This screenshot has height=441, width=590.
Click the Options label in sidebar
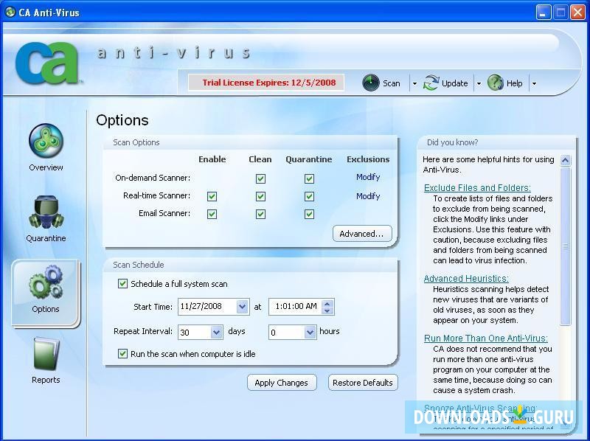(x=46, y=309)
